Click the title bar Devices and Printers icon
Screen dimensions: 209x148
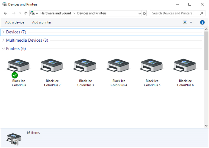click(5, 4)
